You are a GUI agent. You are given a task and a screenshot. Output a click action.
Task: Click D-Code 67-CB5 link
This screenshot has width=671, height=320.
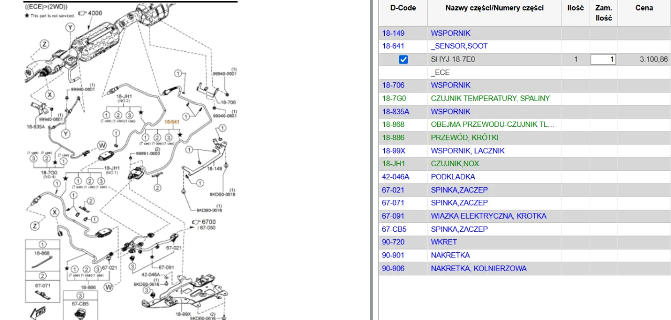394,229
